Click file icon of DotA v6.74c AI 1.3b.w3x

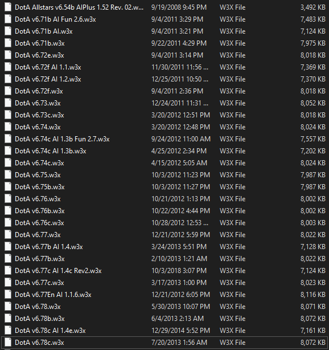pos(8,151)
